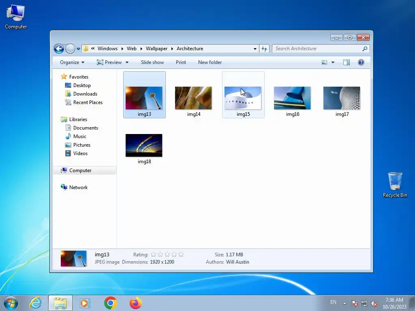Click the Authors value Will Austin
The width and height of the screenshot is (415, 311).
point(237,262)
